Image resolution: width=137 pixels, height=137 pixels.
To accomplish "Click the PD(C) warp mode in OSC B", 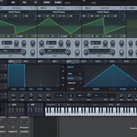I will [x=50, y=51].
